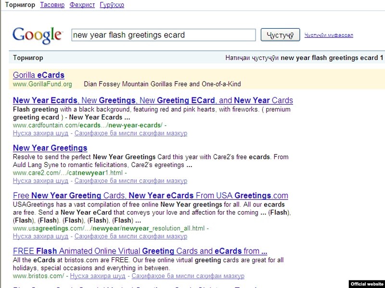Screen dimensions: 385x288
Task: Open cached copy of the usagreetings result
Action: pos(40,236)
